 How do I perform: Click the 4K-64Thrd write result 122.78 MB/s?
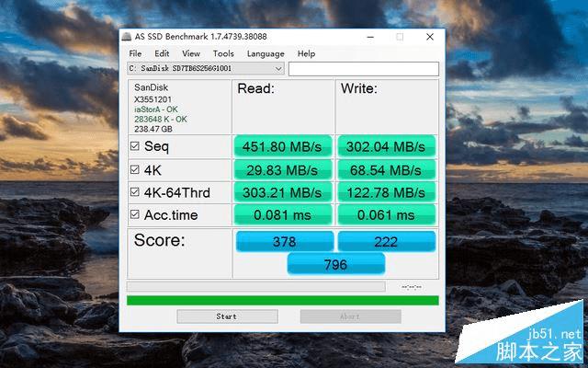(x=386, y=192)
